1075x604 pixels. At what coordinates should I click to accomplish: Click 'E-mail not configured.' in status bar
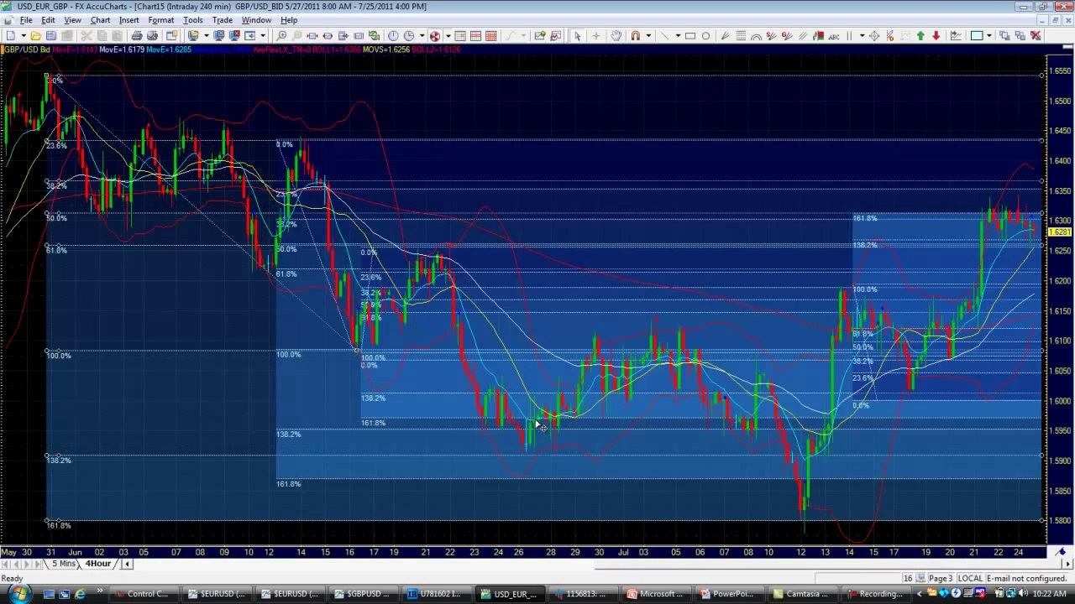pos(1027,578)
